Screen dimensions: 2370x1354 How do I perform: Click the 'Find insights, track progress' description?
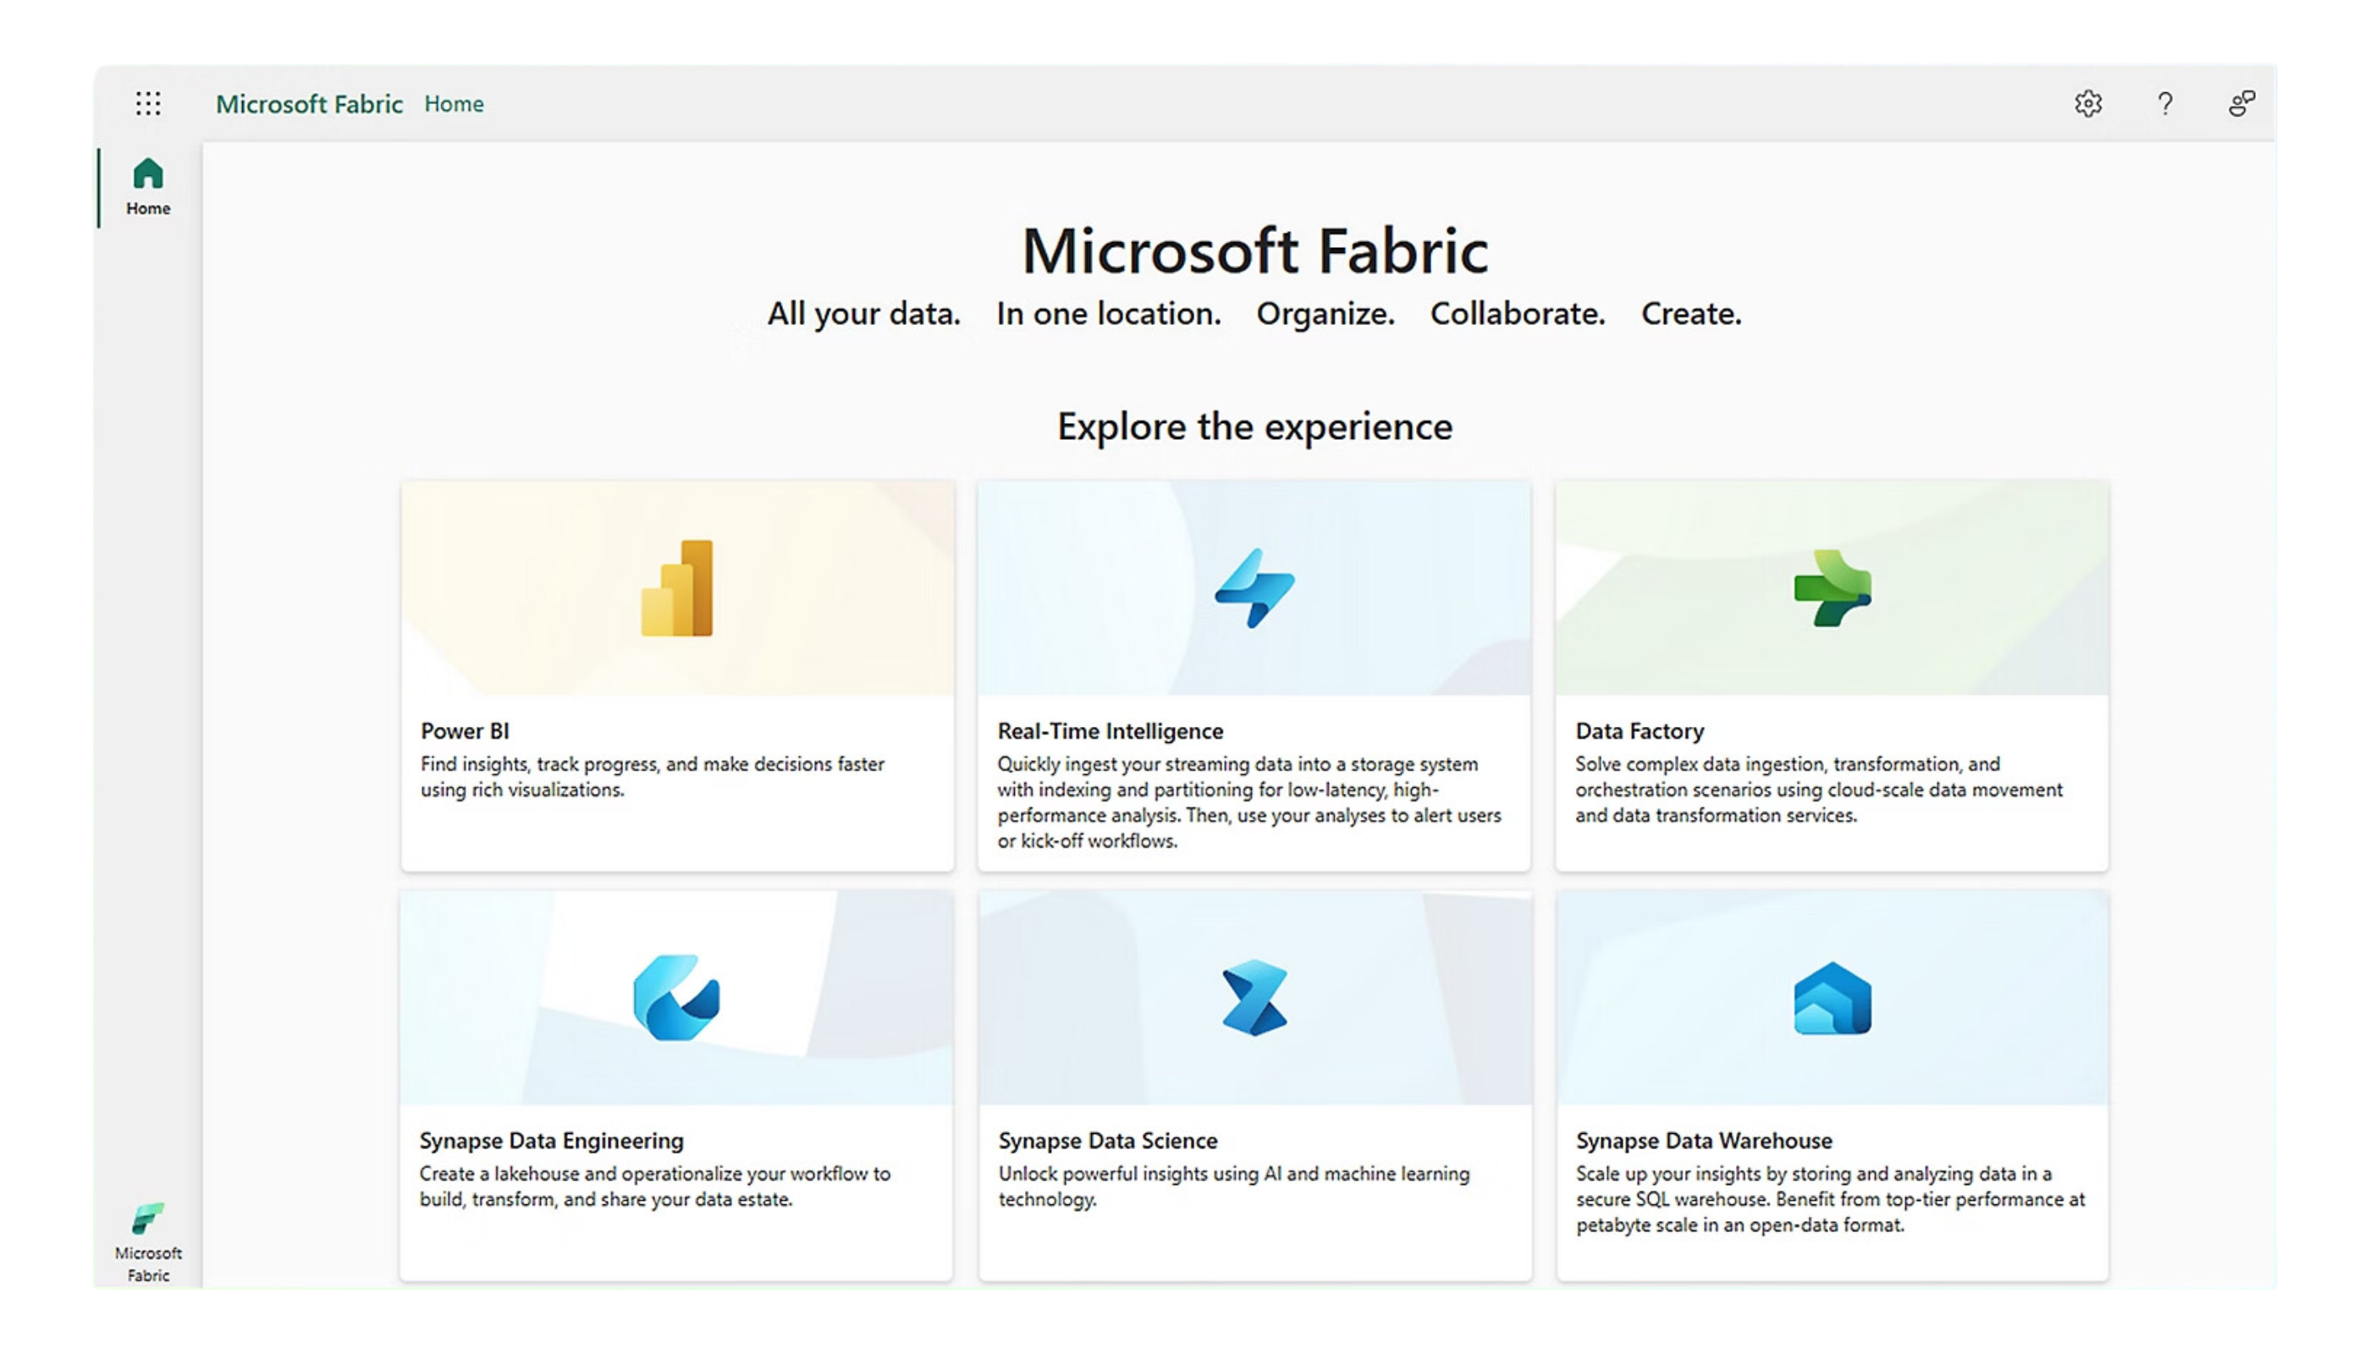click(652, 777)
